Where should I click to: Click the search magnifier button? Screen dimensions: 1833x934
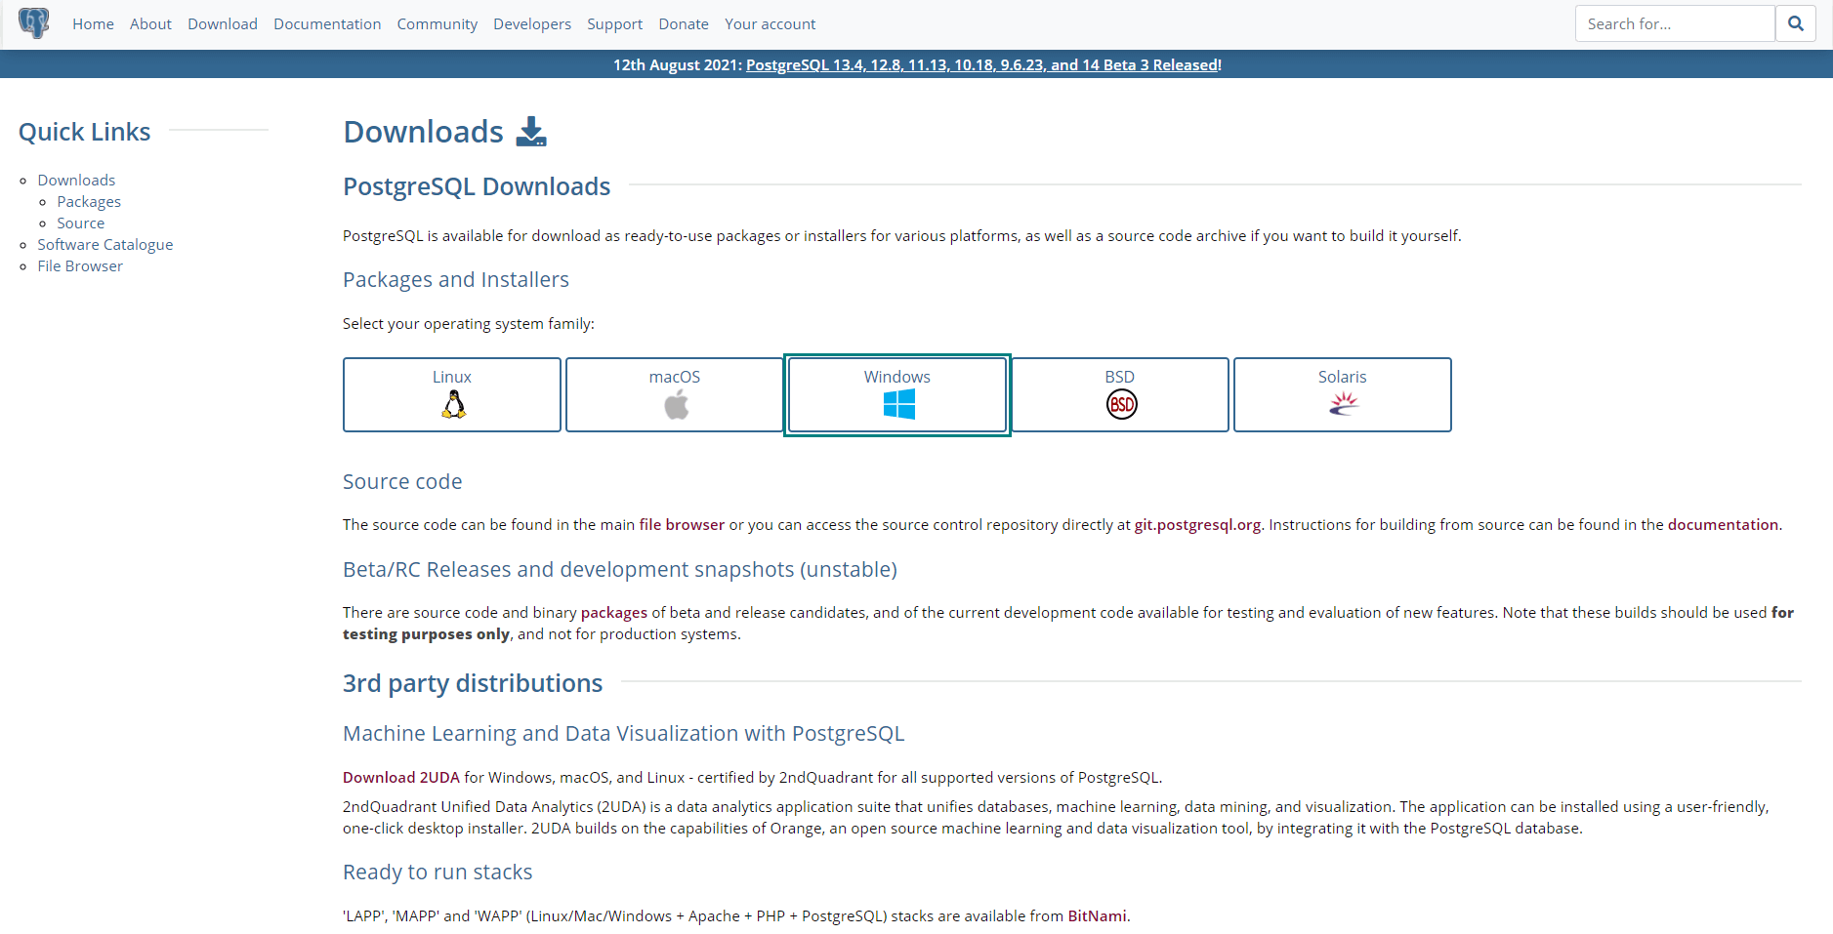pos(1795,23)
